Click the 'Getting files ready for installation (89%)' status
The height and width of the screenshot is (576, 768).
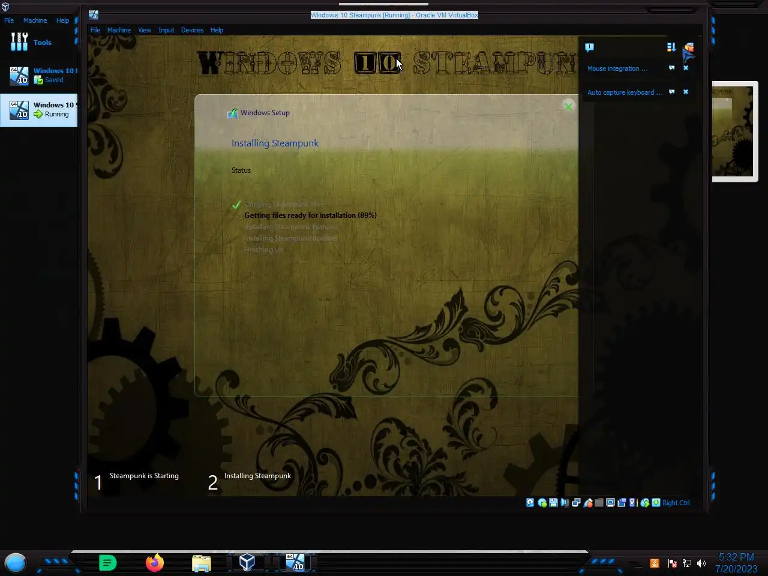click(310, 215)
